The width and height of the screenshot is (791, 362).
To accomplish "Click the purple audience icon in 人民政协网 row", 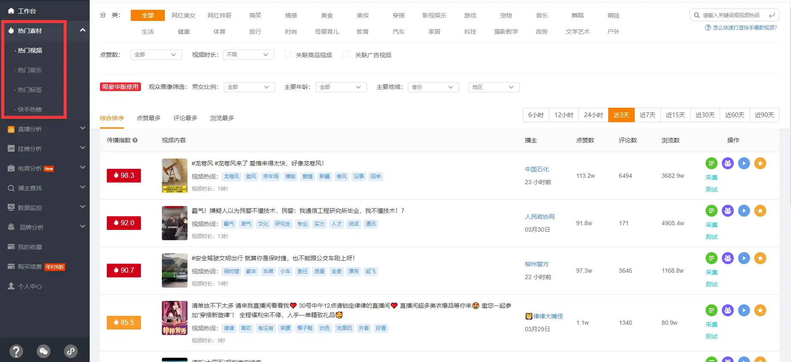I will coord(728,211).
